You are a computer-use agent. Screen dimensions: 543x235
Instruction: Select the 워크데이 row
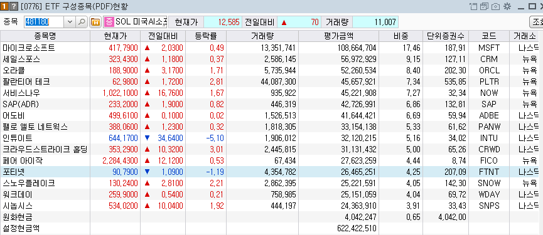click(269, 194)
